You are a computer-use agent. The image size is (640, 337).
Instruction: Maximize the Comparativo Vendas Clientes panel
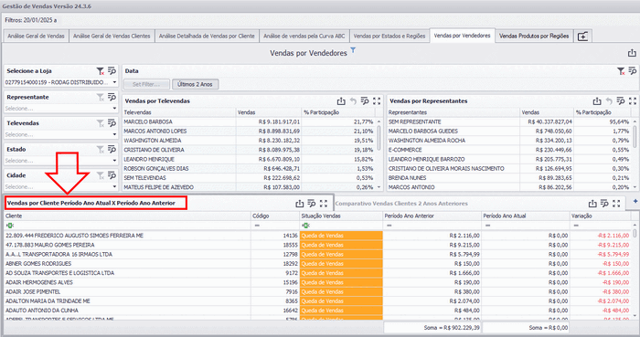point(616,204)
